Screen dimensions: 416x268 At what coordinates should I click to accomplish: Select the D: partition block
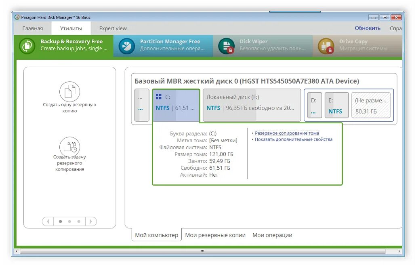[314, 105]
